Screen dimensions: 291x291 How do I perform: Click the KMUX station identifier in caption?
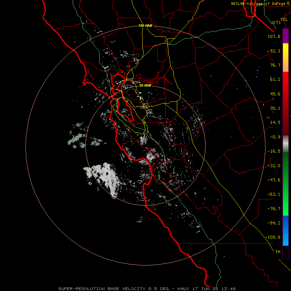(183, 289)
